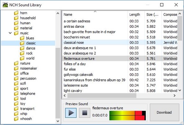Click the track list scroll down arrow
184x125 pixels.
pos(180,90)
